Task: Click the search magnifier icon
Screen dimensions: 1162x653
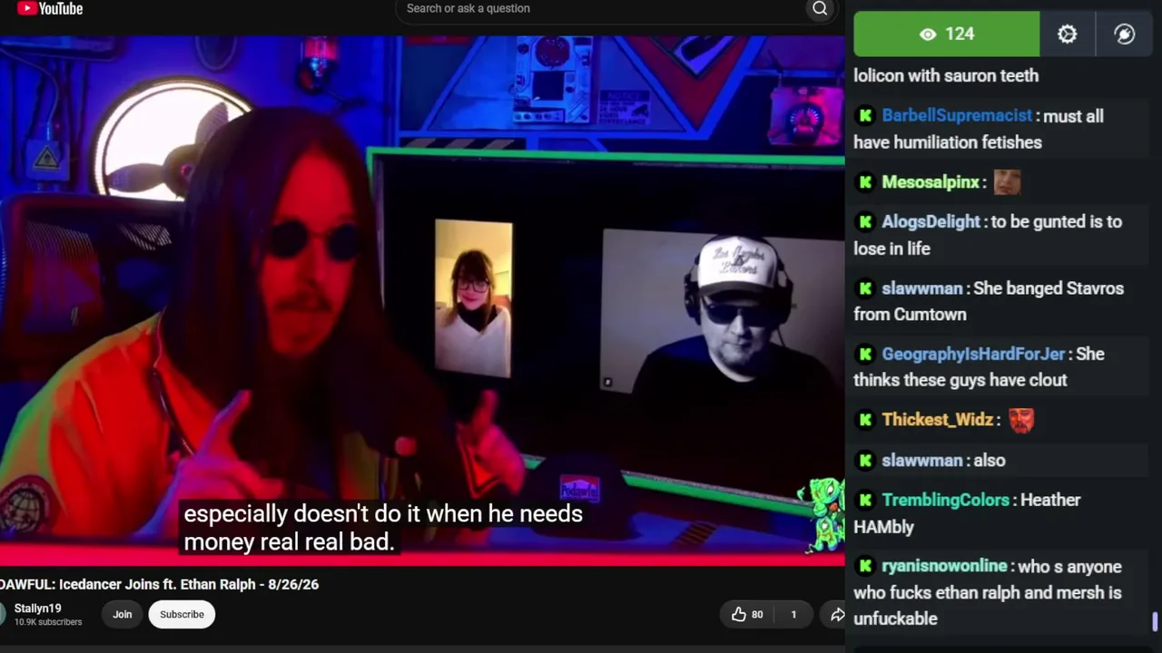Action: [x=820, y=8]
